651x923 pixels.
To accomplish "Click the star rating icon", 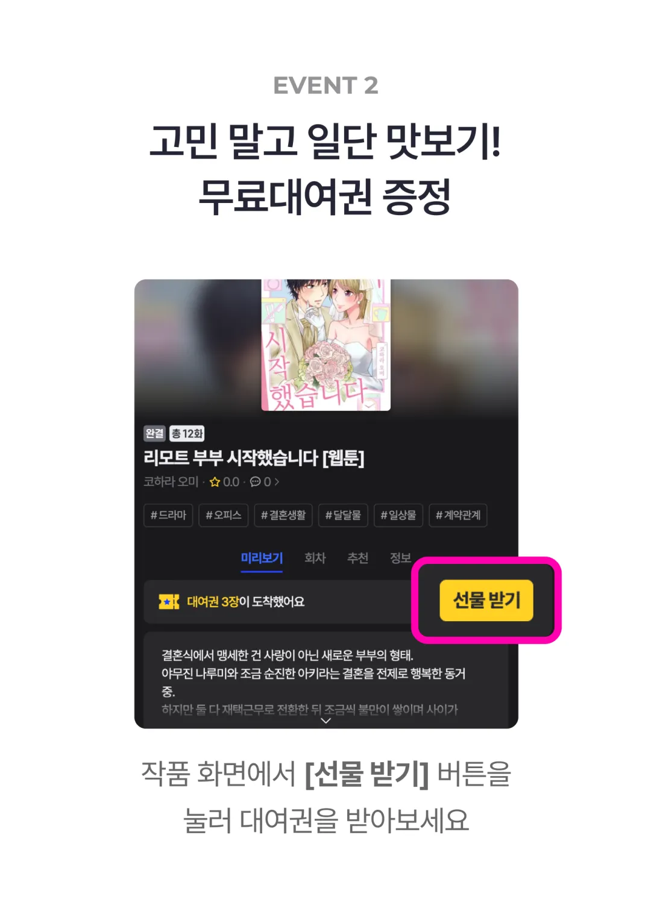I will click(x=215, y=482).
